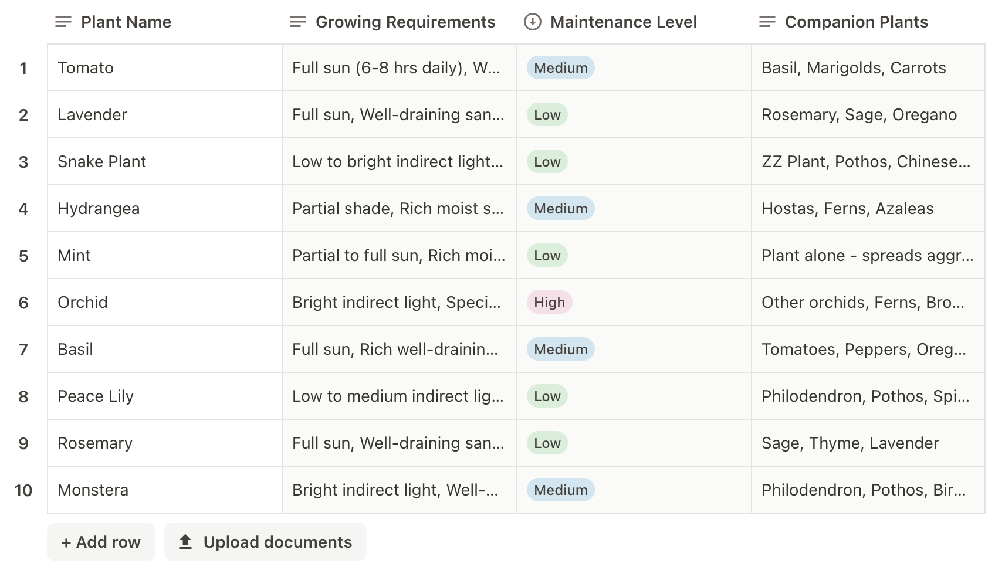The width and height of the screenshot is (995, 570).
Task: Open the Low tag in Mint row
Action: pyautogui.click(x=547, y=255)
